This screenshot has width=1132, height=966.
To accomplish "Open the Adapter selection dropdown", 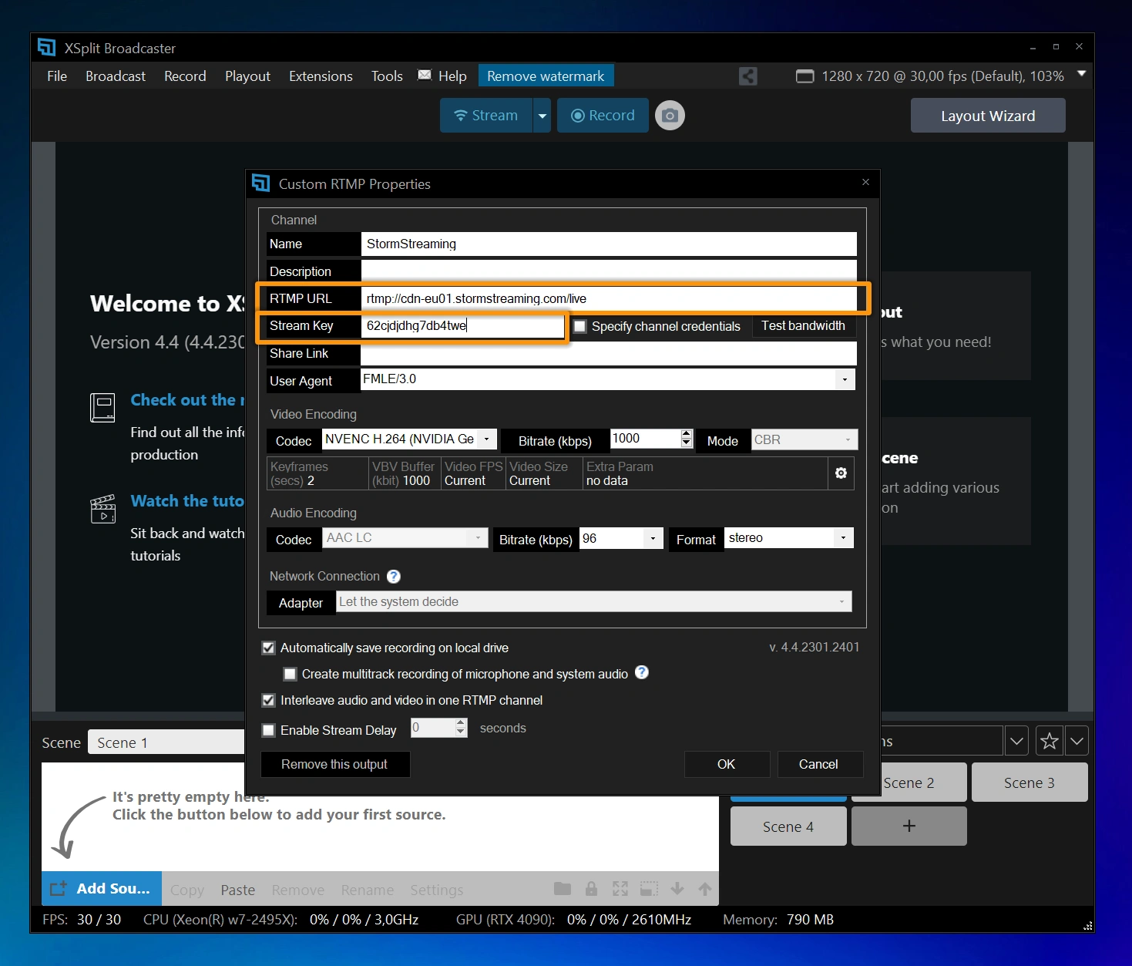I will pyautogui.click(x=842, y=601).
